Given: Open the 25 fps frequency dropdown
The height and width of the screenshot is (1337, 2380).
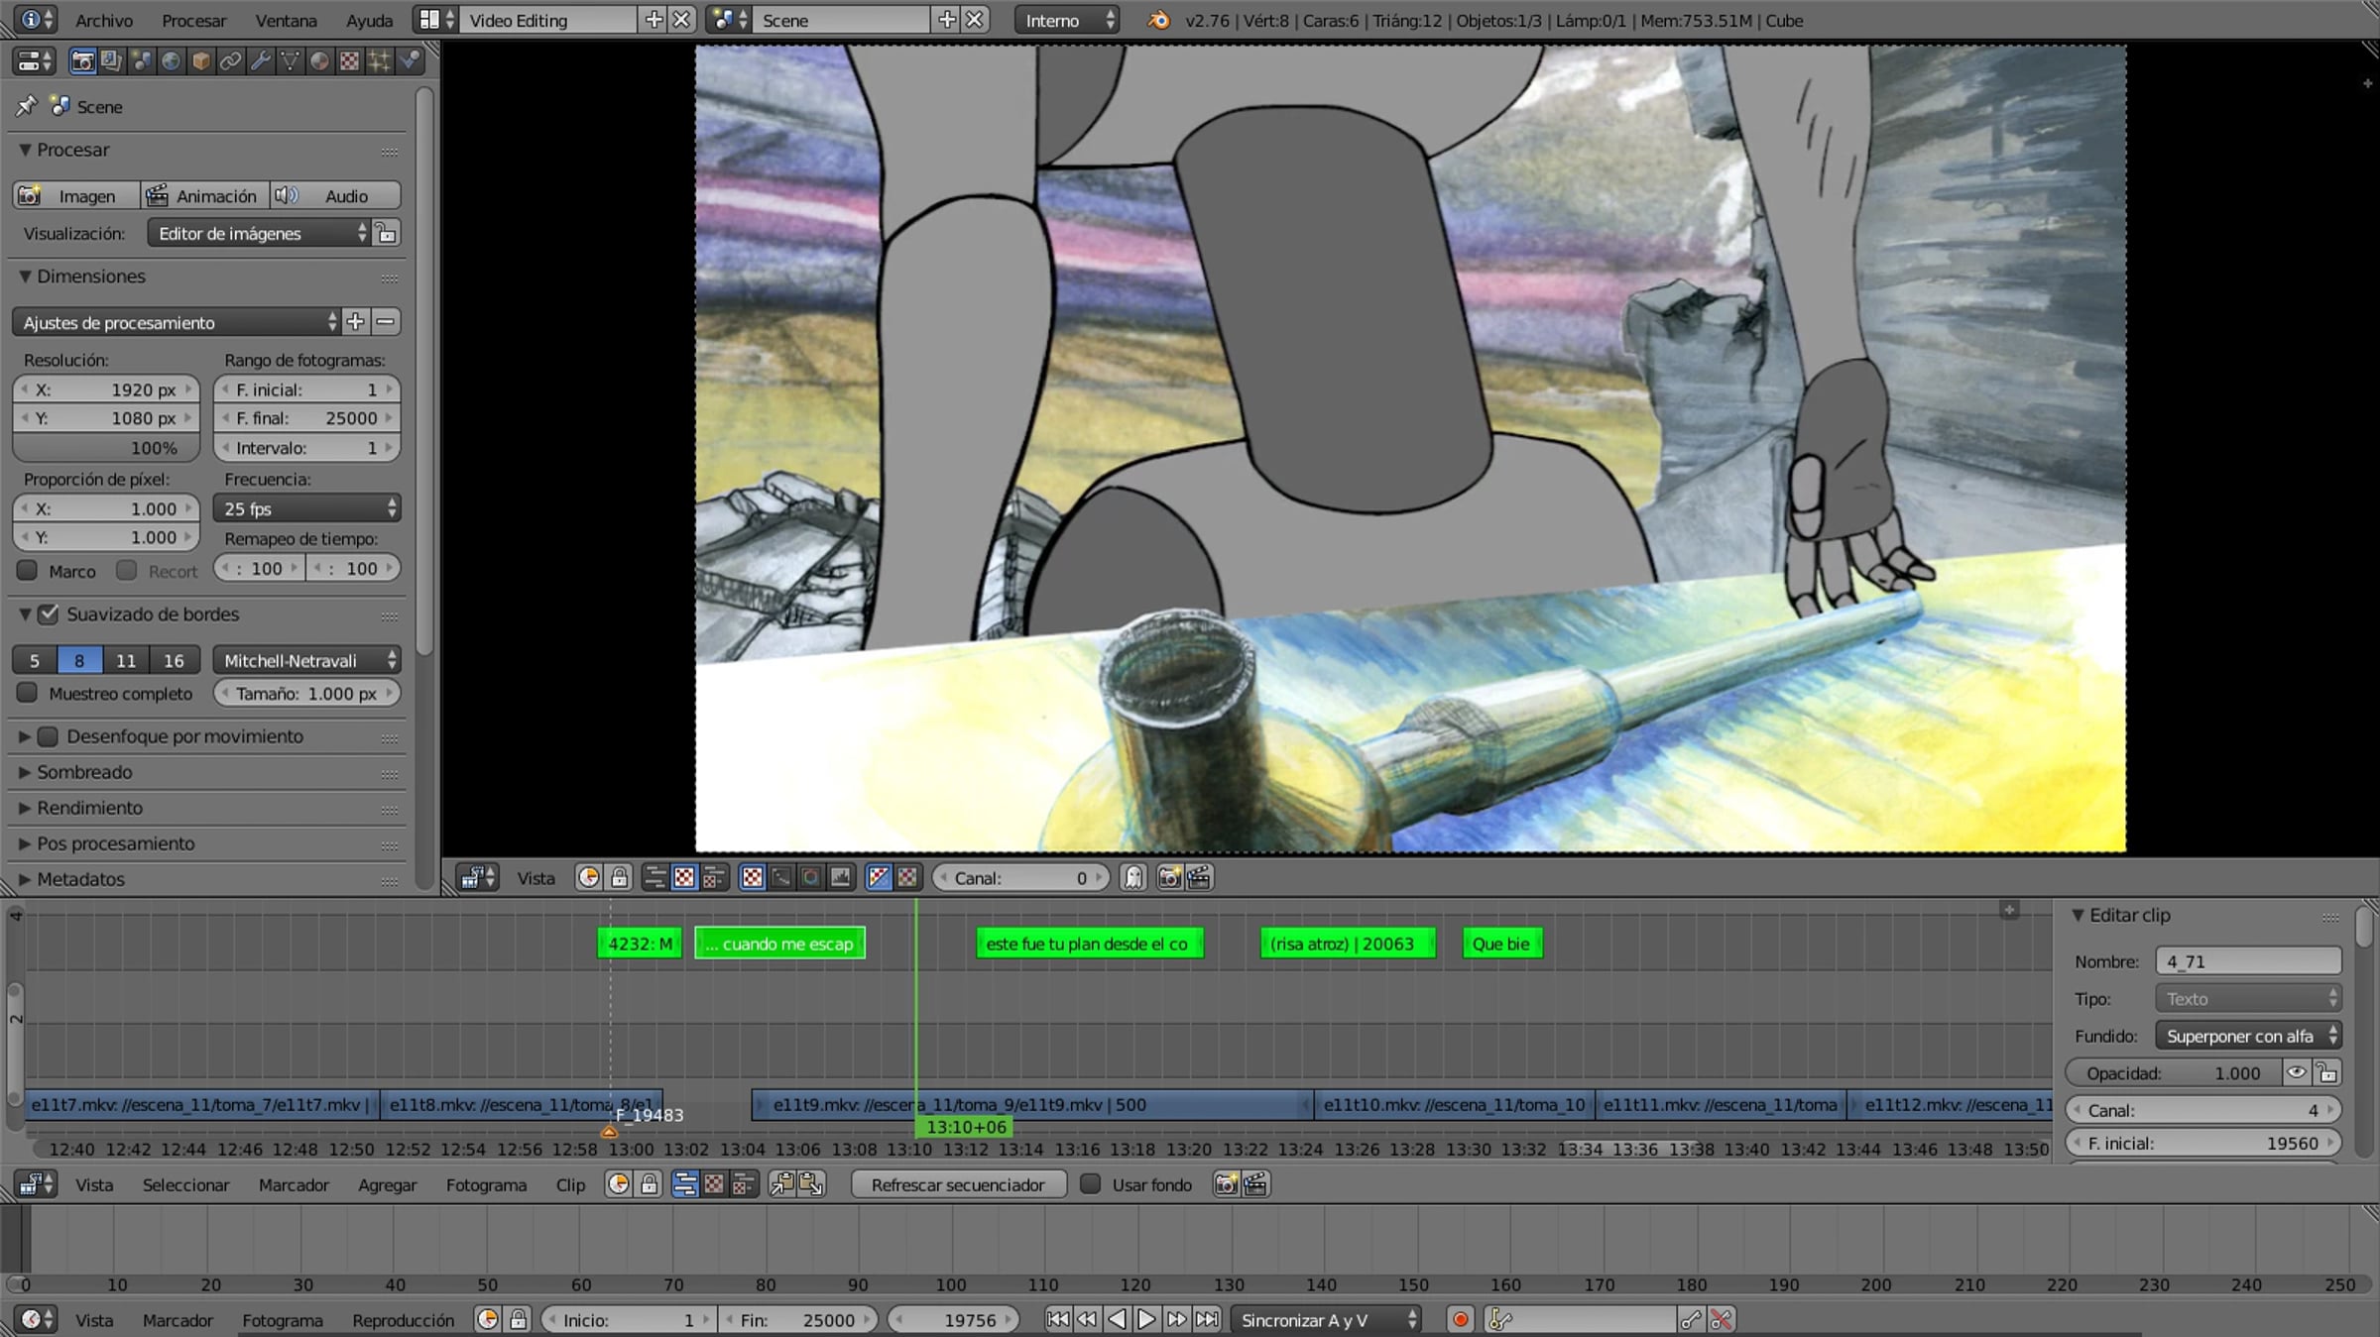Looking at the screenshot, I should coord(307,508).
